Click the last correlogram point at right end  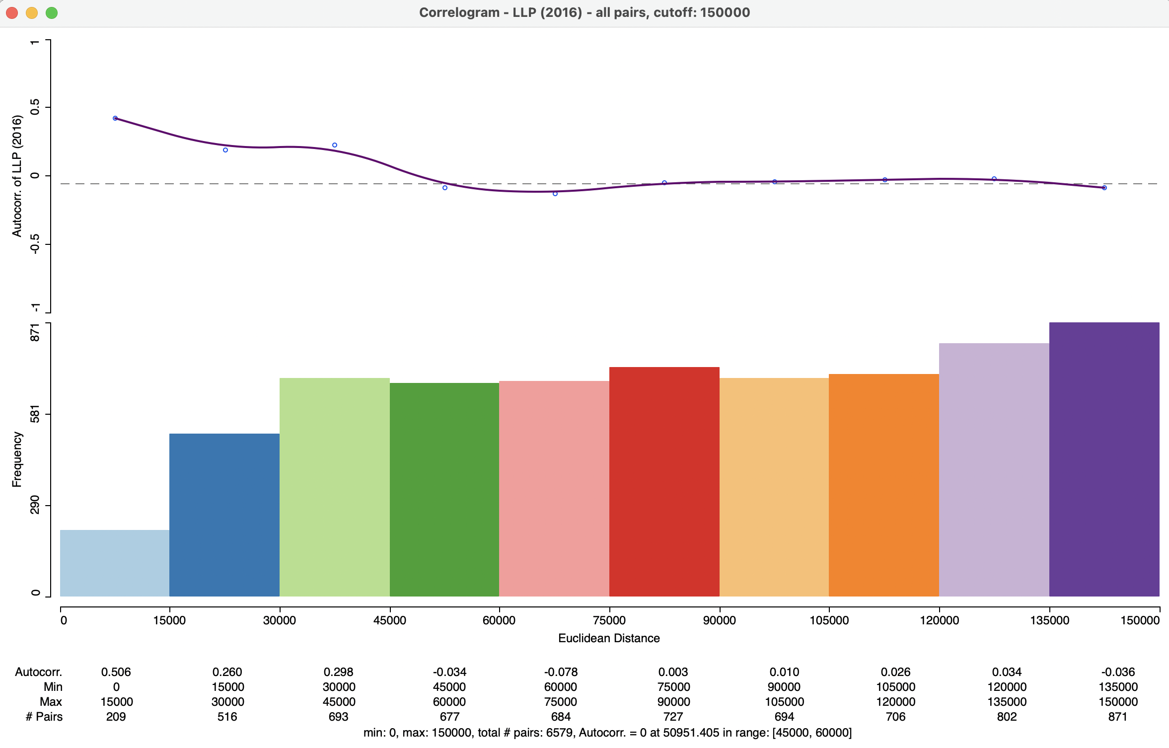pyautogui.click(x=1104, y=188)
